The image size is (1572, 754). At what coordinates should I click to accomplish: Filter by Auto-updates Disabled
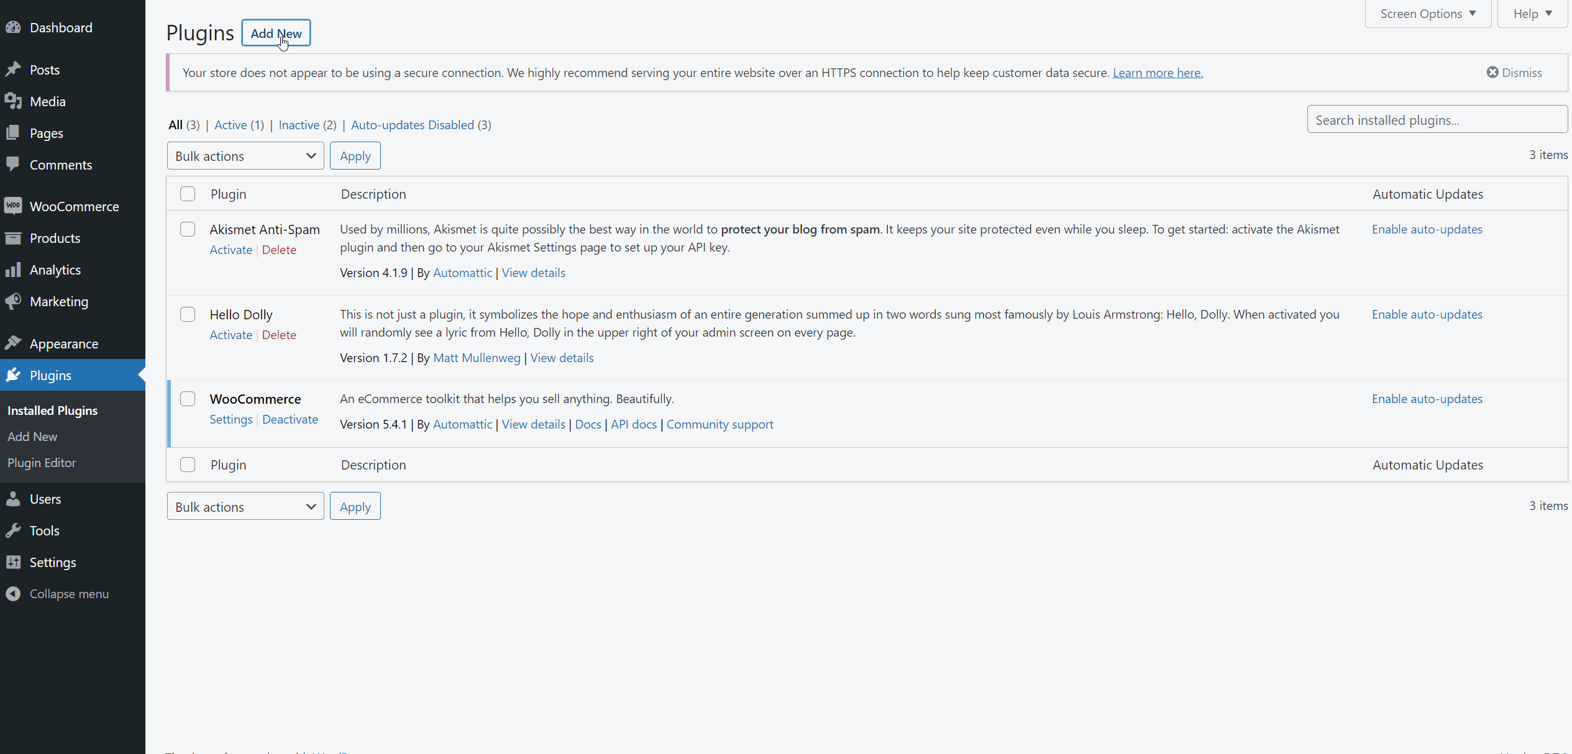413,125
